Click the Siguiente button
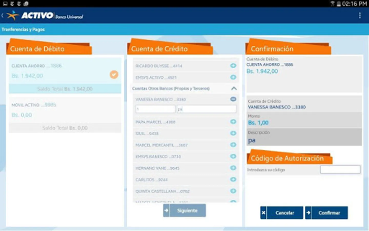This screenshot has height=231, width=369. (184, 210)
